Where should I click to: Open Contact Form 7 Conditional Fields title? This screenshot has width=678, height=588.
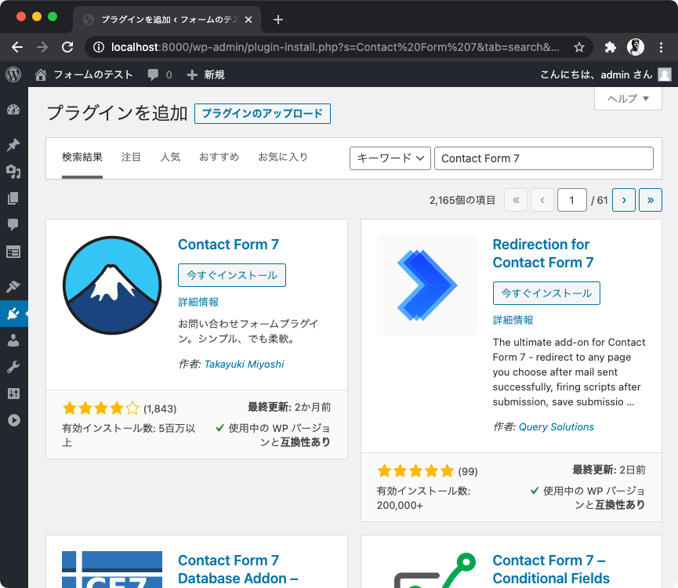coord(551,569)
